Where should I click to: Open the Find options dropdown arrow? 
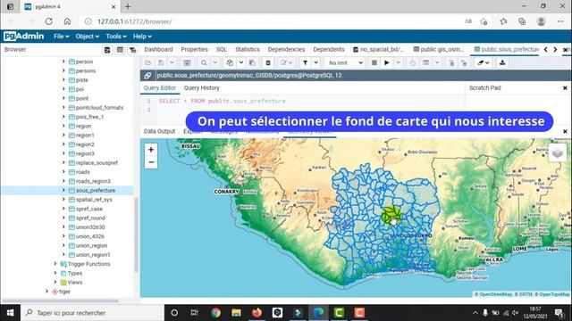click(x=214, y=62)
